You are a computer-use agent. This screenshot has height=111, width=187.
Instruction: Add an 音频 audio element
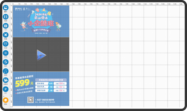[x=6, y=71]
